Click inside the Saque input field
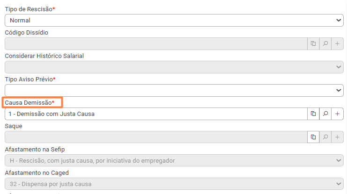Screen dimensions: 347x194 pyautogui.click(x=156, y=137)
